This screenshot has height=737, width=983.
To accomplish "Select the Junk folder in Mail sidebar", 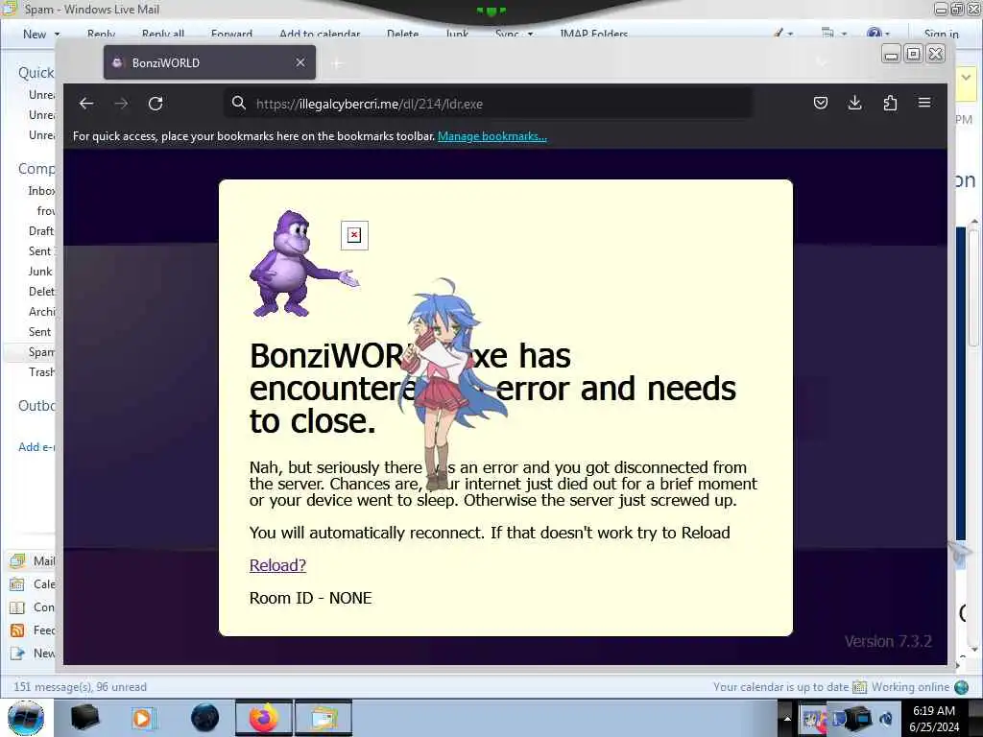I will pyautogui.click(x=40, y=272).
